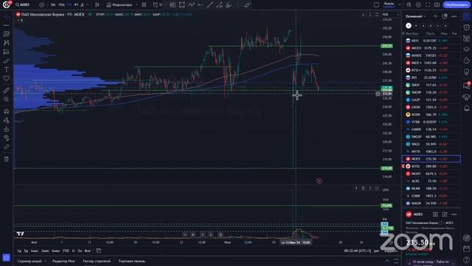Zoom in chart with plus button
Image resolution: width=472 pixels, height=266 pixels.
[193, 235]
